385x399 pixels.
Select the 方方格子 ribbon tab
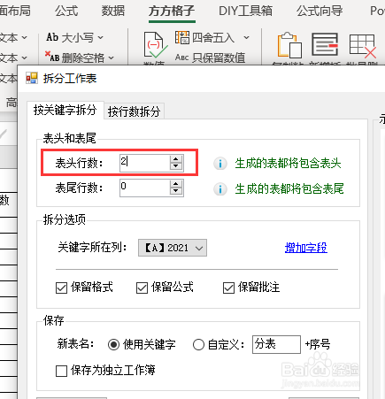[x=172, y=12]
